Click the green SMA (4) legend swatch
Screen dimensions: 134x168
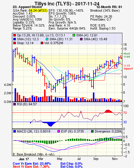[x=74, y=35]
